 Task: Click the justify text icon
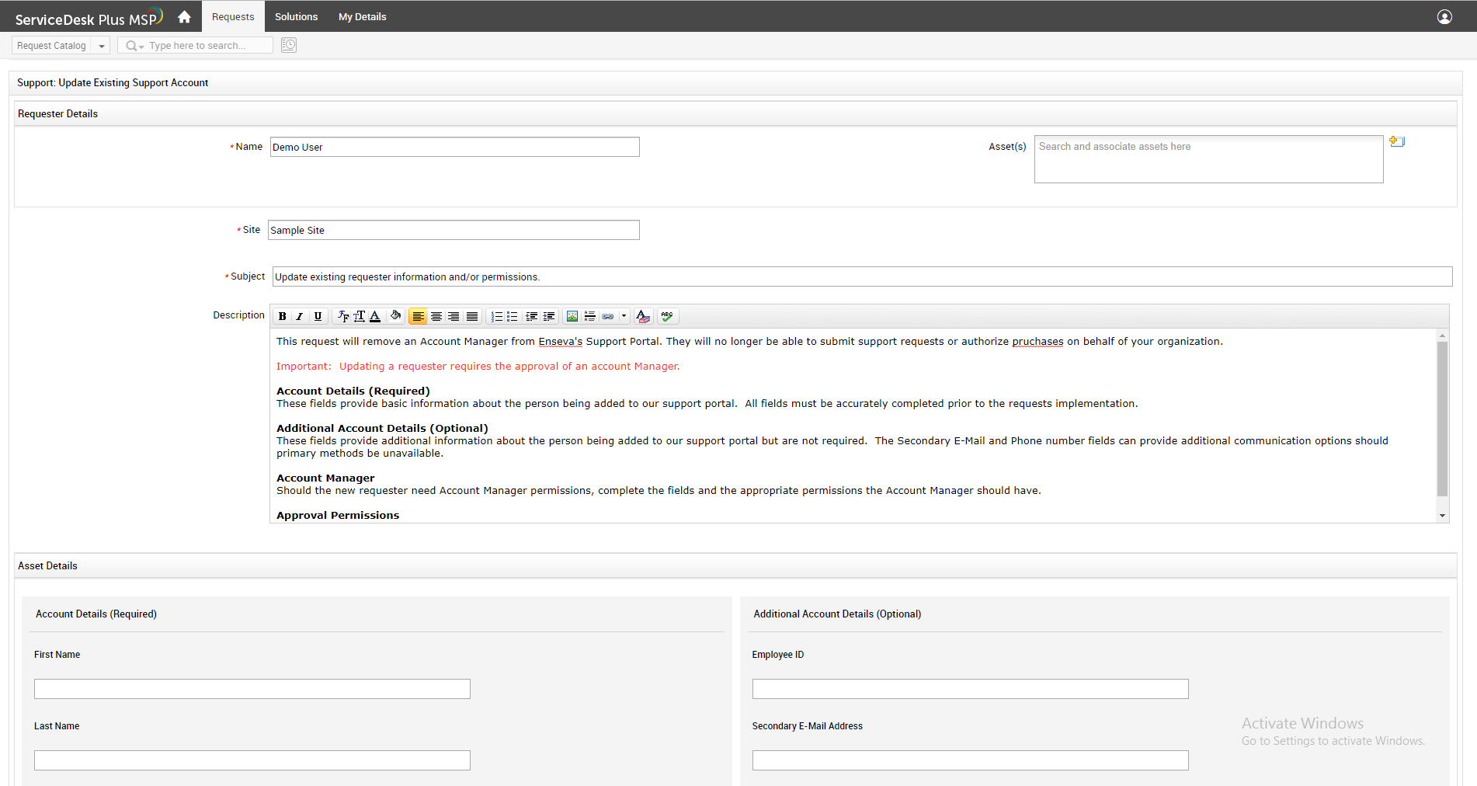pyautogui.click(x=471, y=316)
